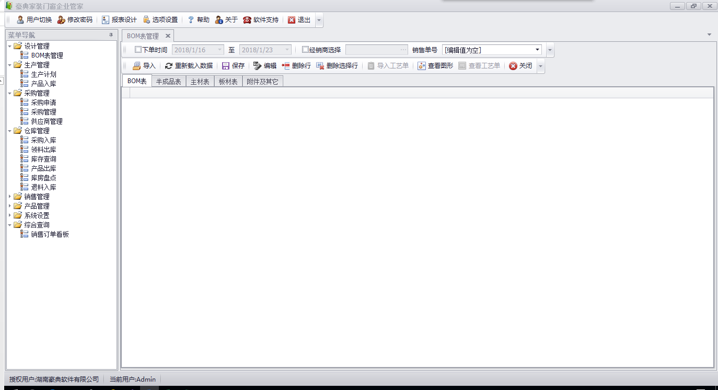The image size is (718, 390).
Task: Enable the 下单时间 checkbox
Action: 138,50
